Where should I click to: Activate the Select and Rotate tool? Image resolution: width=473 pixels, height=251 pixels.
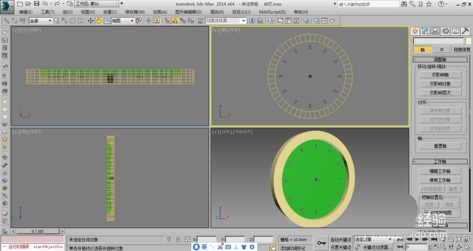[98, 20]
